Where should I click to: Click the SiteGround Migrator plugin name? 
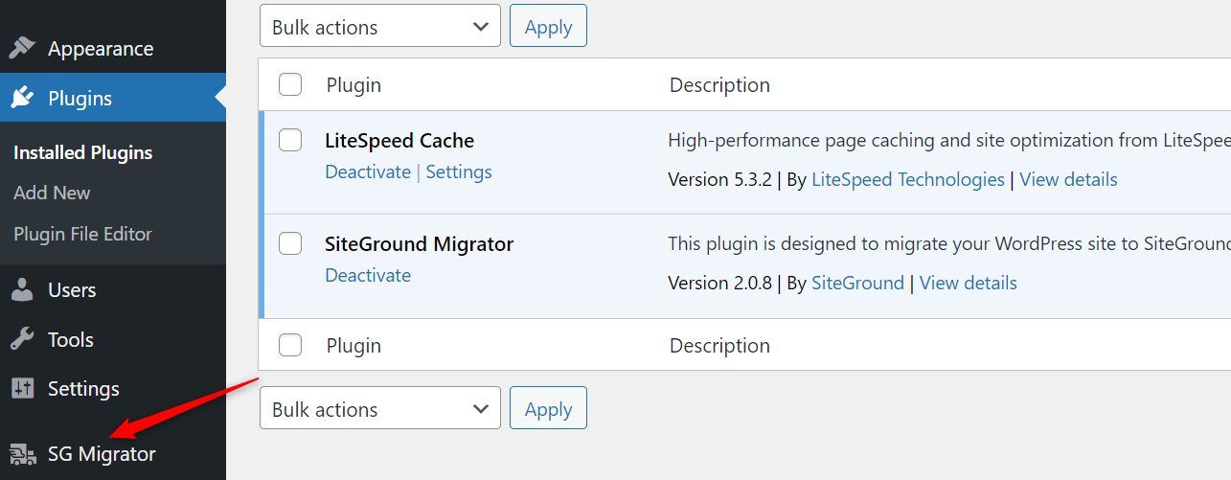tap(420, 243)
